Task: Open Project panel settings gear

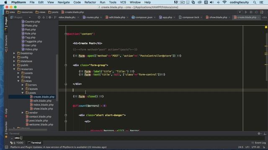Action: (50, 17)
